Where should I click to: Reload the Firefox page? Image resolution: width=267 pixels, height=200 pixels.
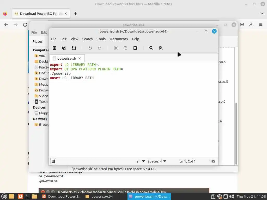[x=25, y=25]
